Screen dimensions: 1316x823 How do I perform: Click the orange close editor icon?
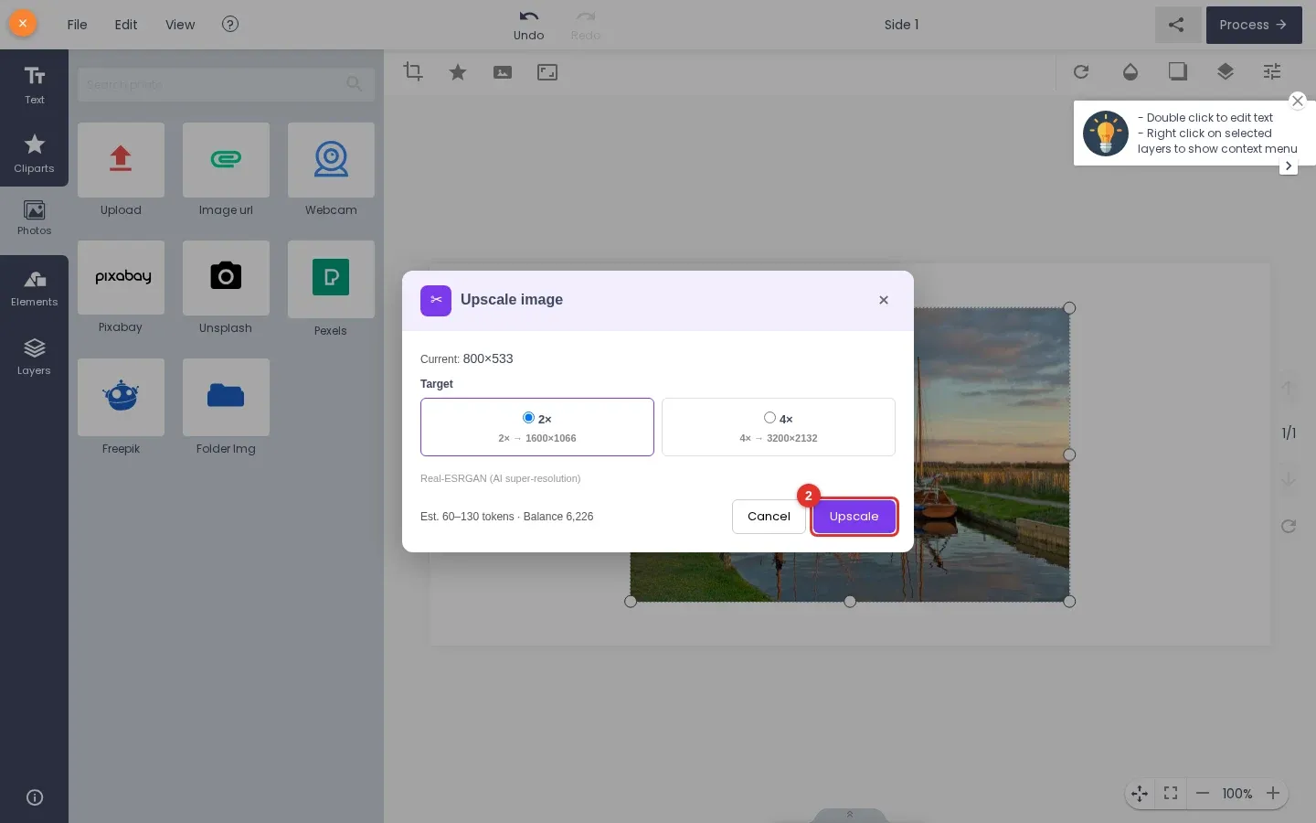point(23,24)
